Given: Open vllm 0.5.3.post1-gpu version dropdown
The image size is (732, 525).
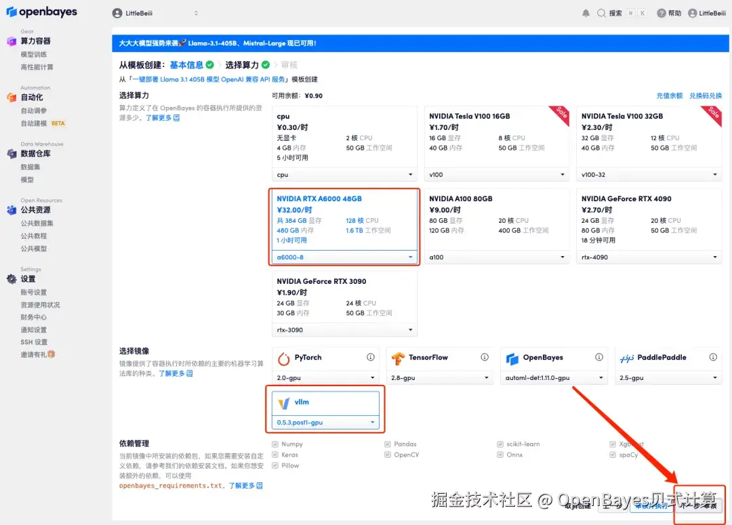Looking at the screenshot, I should tap(325, 422).
